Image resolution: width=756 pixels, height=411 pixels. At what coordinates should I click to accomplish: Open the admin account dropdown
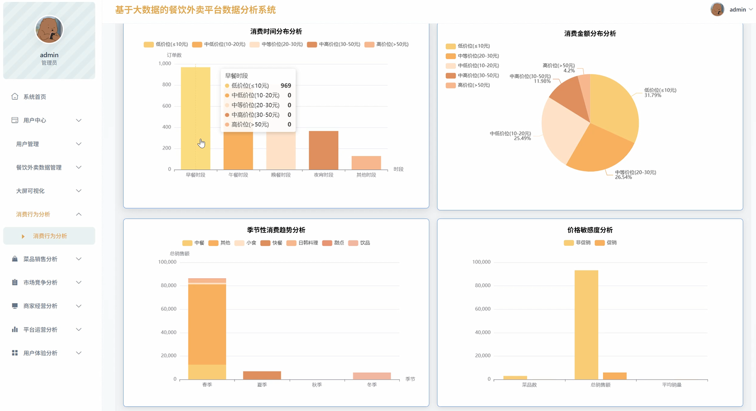(x=737, y=9)
